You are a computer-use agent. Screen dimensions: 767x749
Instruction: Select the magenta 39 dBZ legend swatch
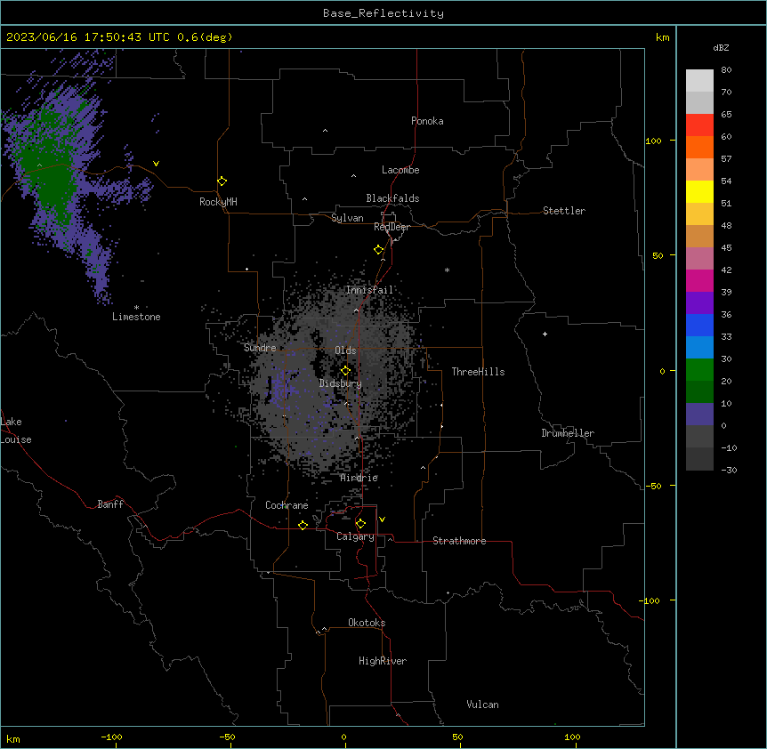(699, 280)
